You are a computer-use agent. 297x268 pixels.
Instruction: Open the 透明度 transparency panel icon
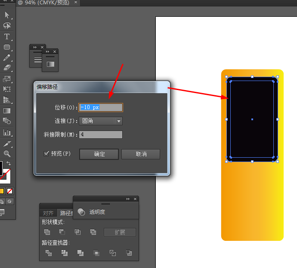[x=81, y=212]
